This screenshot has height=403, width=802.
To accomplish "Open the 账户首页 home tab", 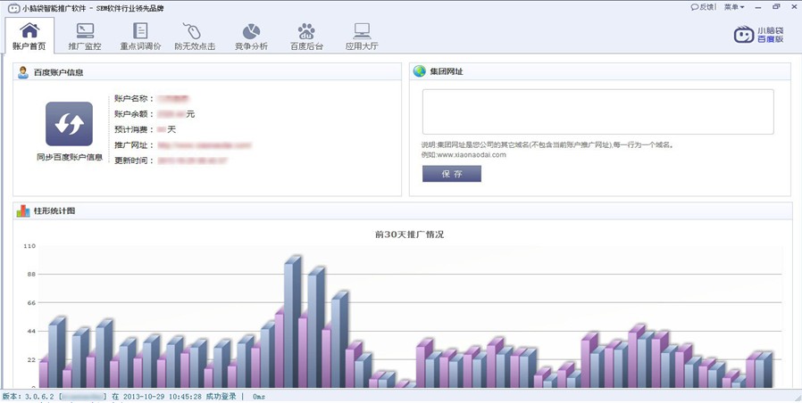I will (29, 36).
